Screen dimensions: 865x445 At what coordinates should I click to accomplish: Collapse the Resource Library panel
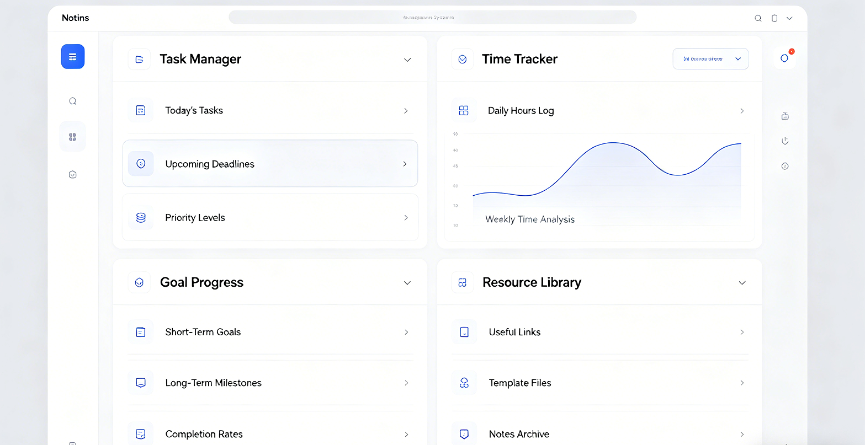pos(742,283)
